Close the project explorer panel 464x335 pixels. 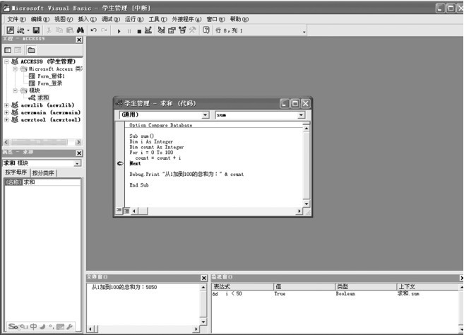(x=79, y=40)
